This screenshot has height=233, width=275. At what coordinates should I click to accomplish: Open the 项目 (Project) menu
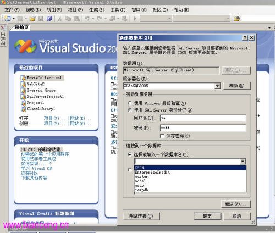tap(75, 10)
